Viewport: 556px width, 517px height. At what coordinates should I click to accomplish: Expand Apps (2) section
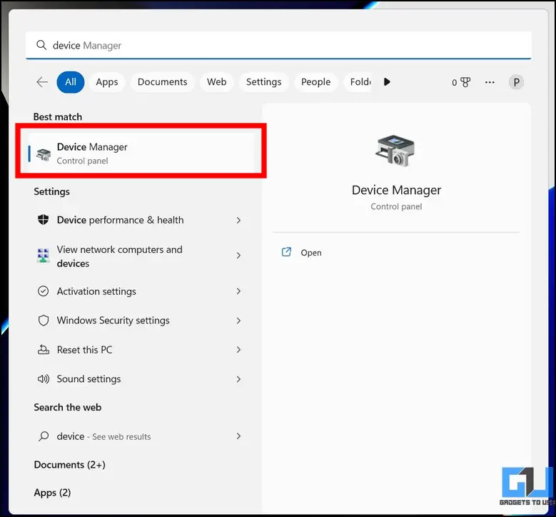click(52, 493)
